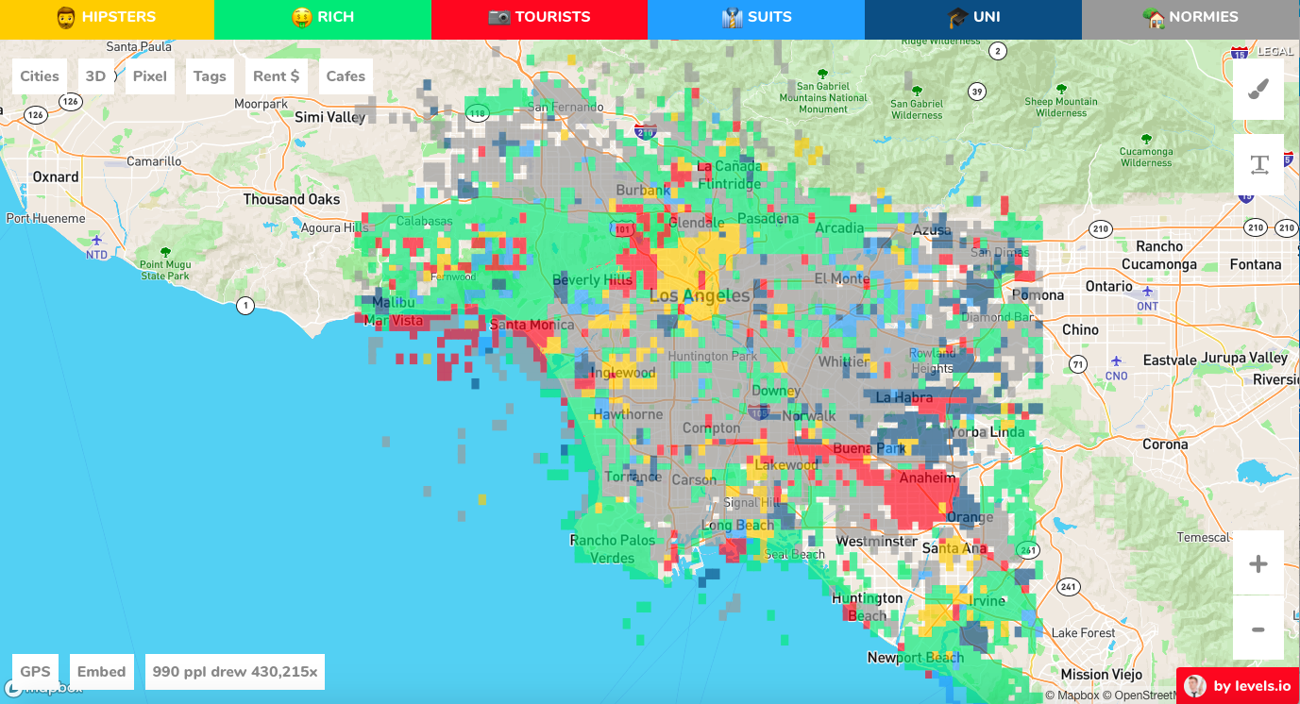Toggle the 3D map view
The image size is (1300, 704).
95,76
